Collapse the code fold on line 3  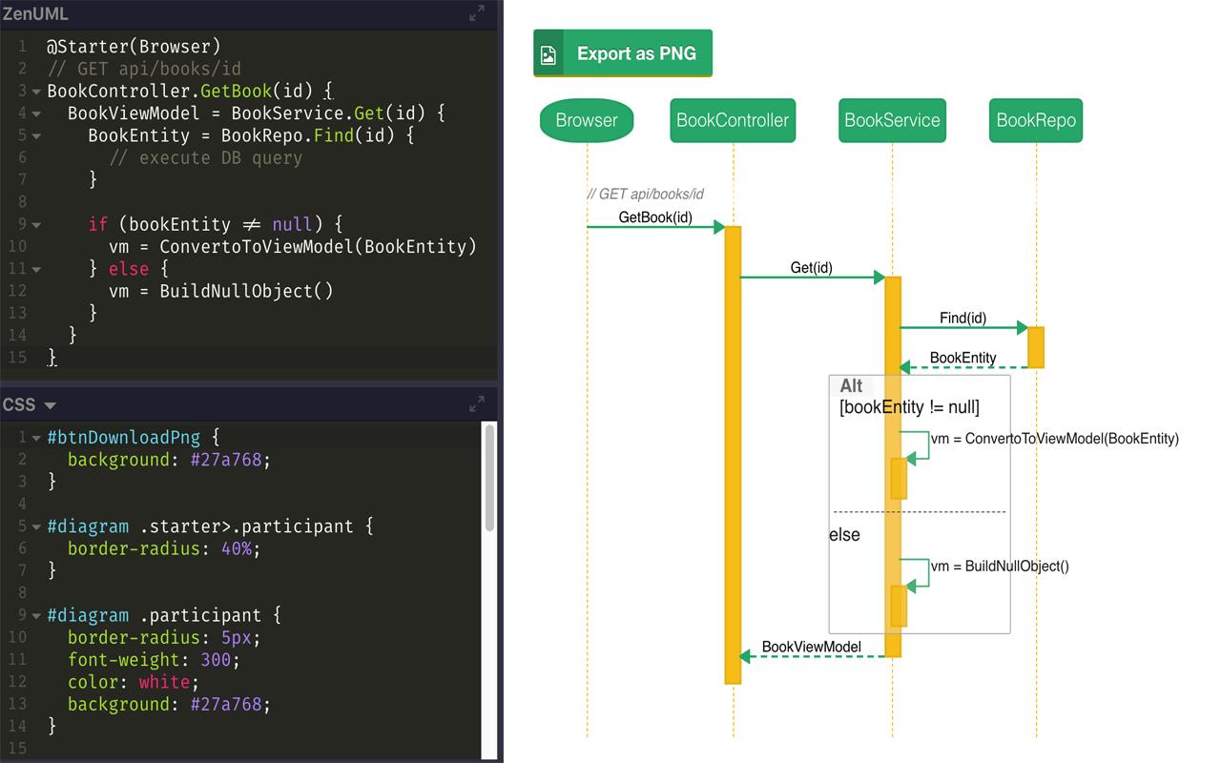pos(34,91)
